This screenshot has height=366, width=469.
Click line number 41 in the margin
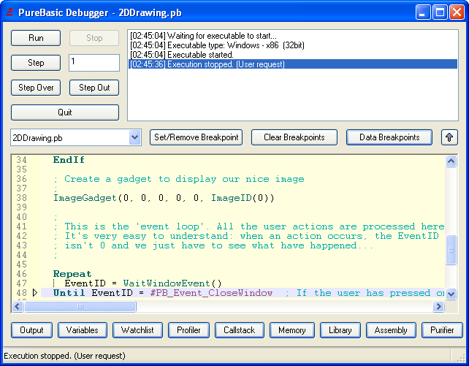tap(21, 226)
